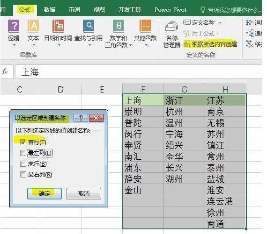Expand the 定义名称 dropdown arrow

220,22
